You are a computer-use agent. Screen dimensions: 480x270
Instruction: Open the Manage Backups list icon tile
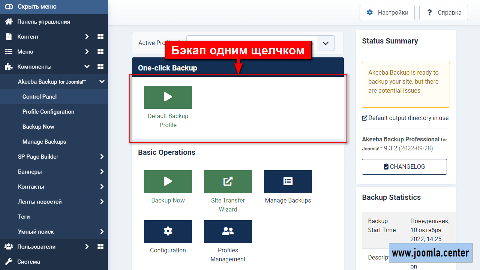point(288,182)
